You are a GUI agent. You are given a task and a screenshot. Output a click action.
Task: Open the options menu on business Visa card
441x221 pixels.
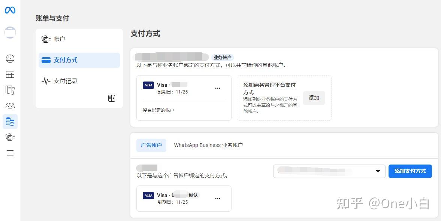point(218,88)
